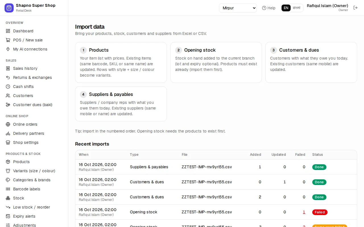
Task: Click the "Import data" page heading
Action: click(90, 27)
